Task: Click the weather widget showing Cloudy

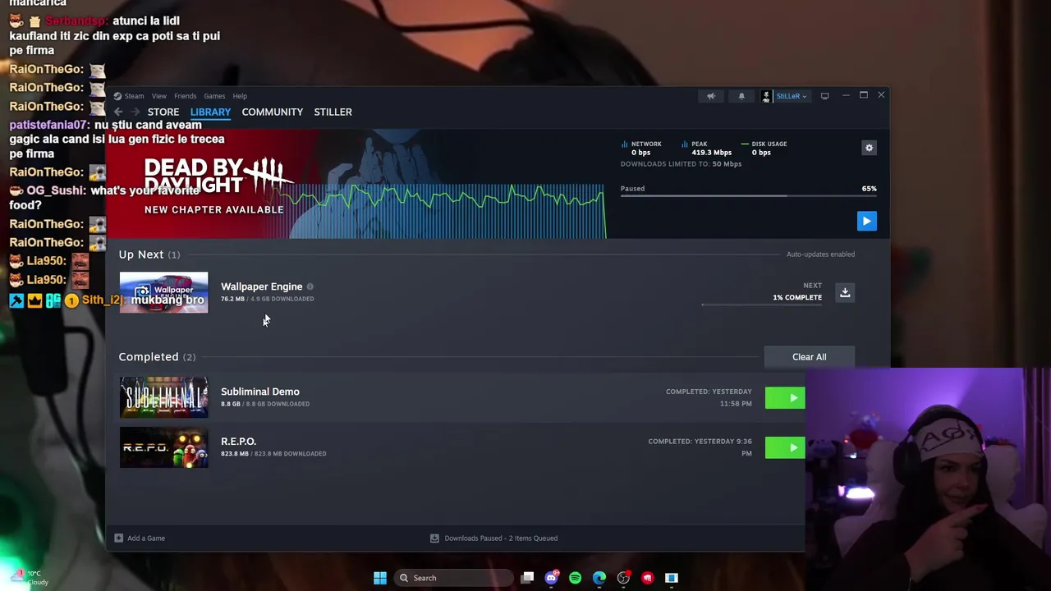Action: tap(30, 578)
